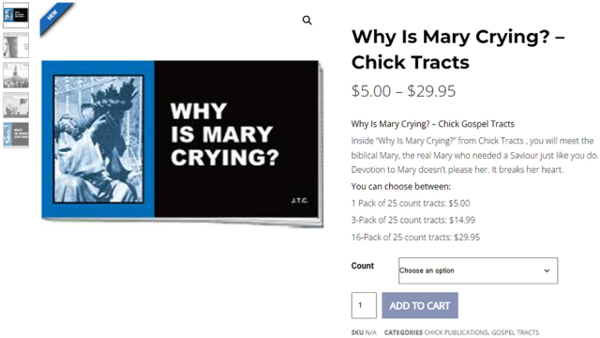Click the quantity input field

click(x=364, y=305)
